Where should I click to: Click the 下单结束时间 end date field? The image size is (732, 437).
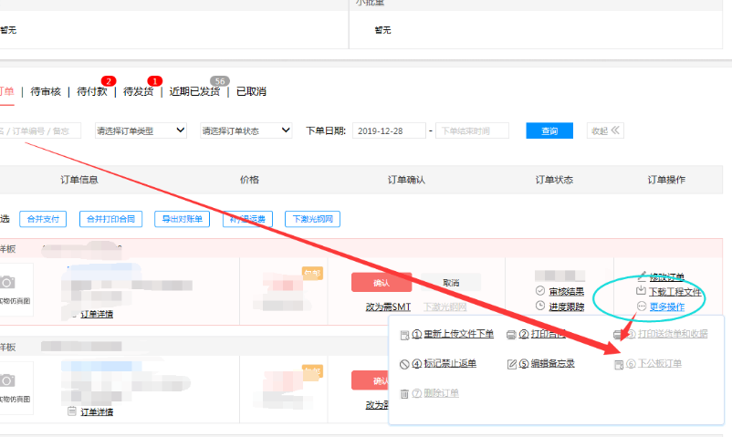point(472,130)
